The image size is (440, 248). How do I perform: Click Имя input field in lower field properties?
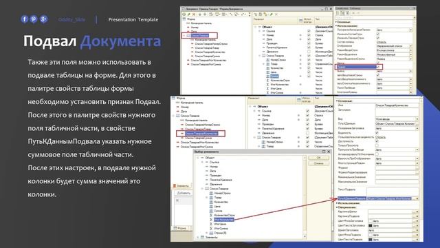tap(397, 105)
